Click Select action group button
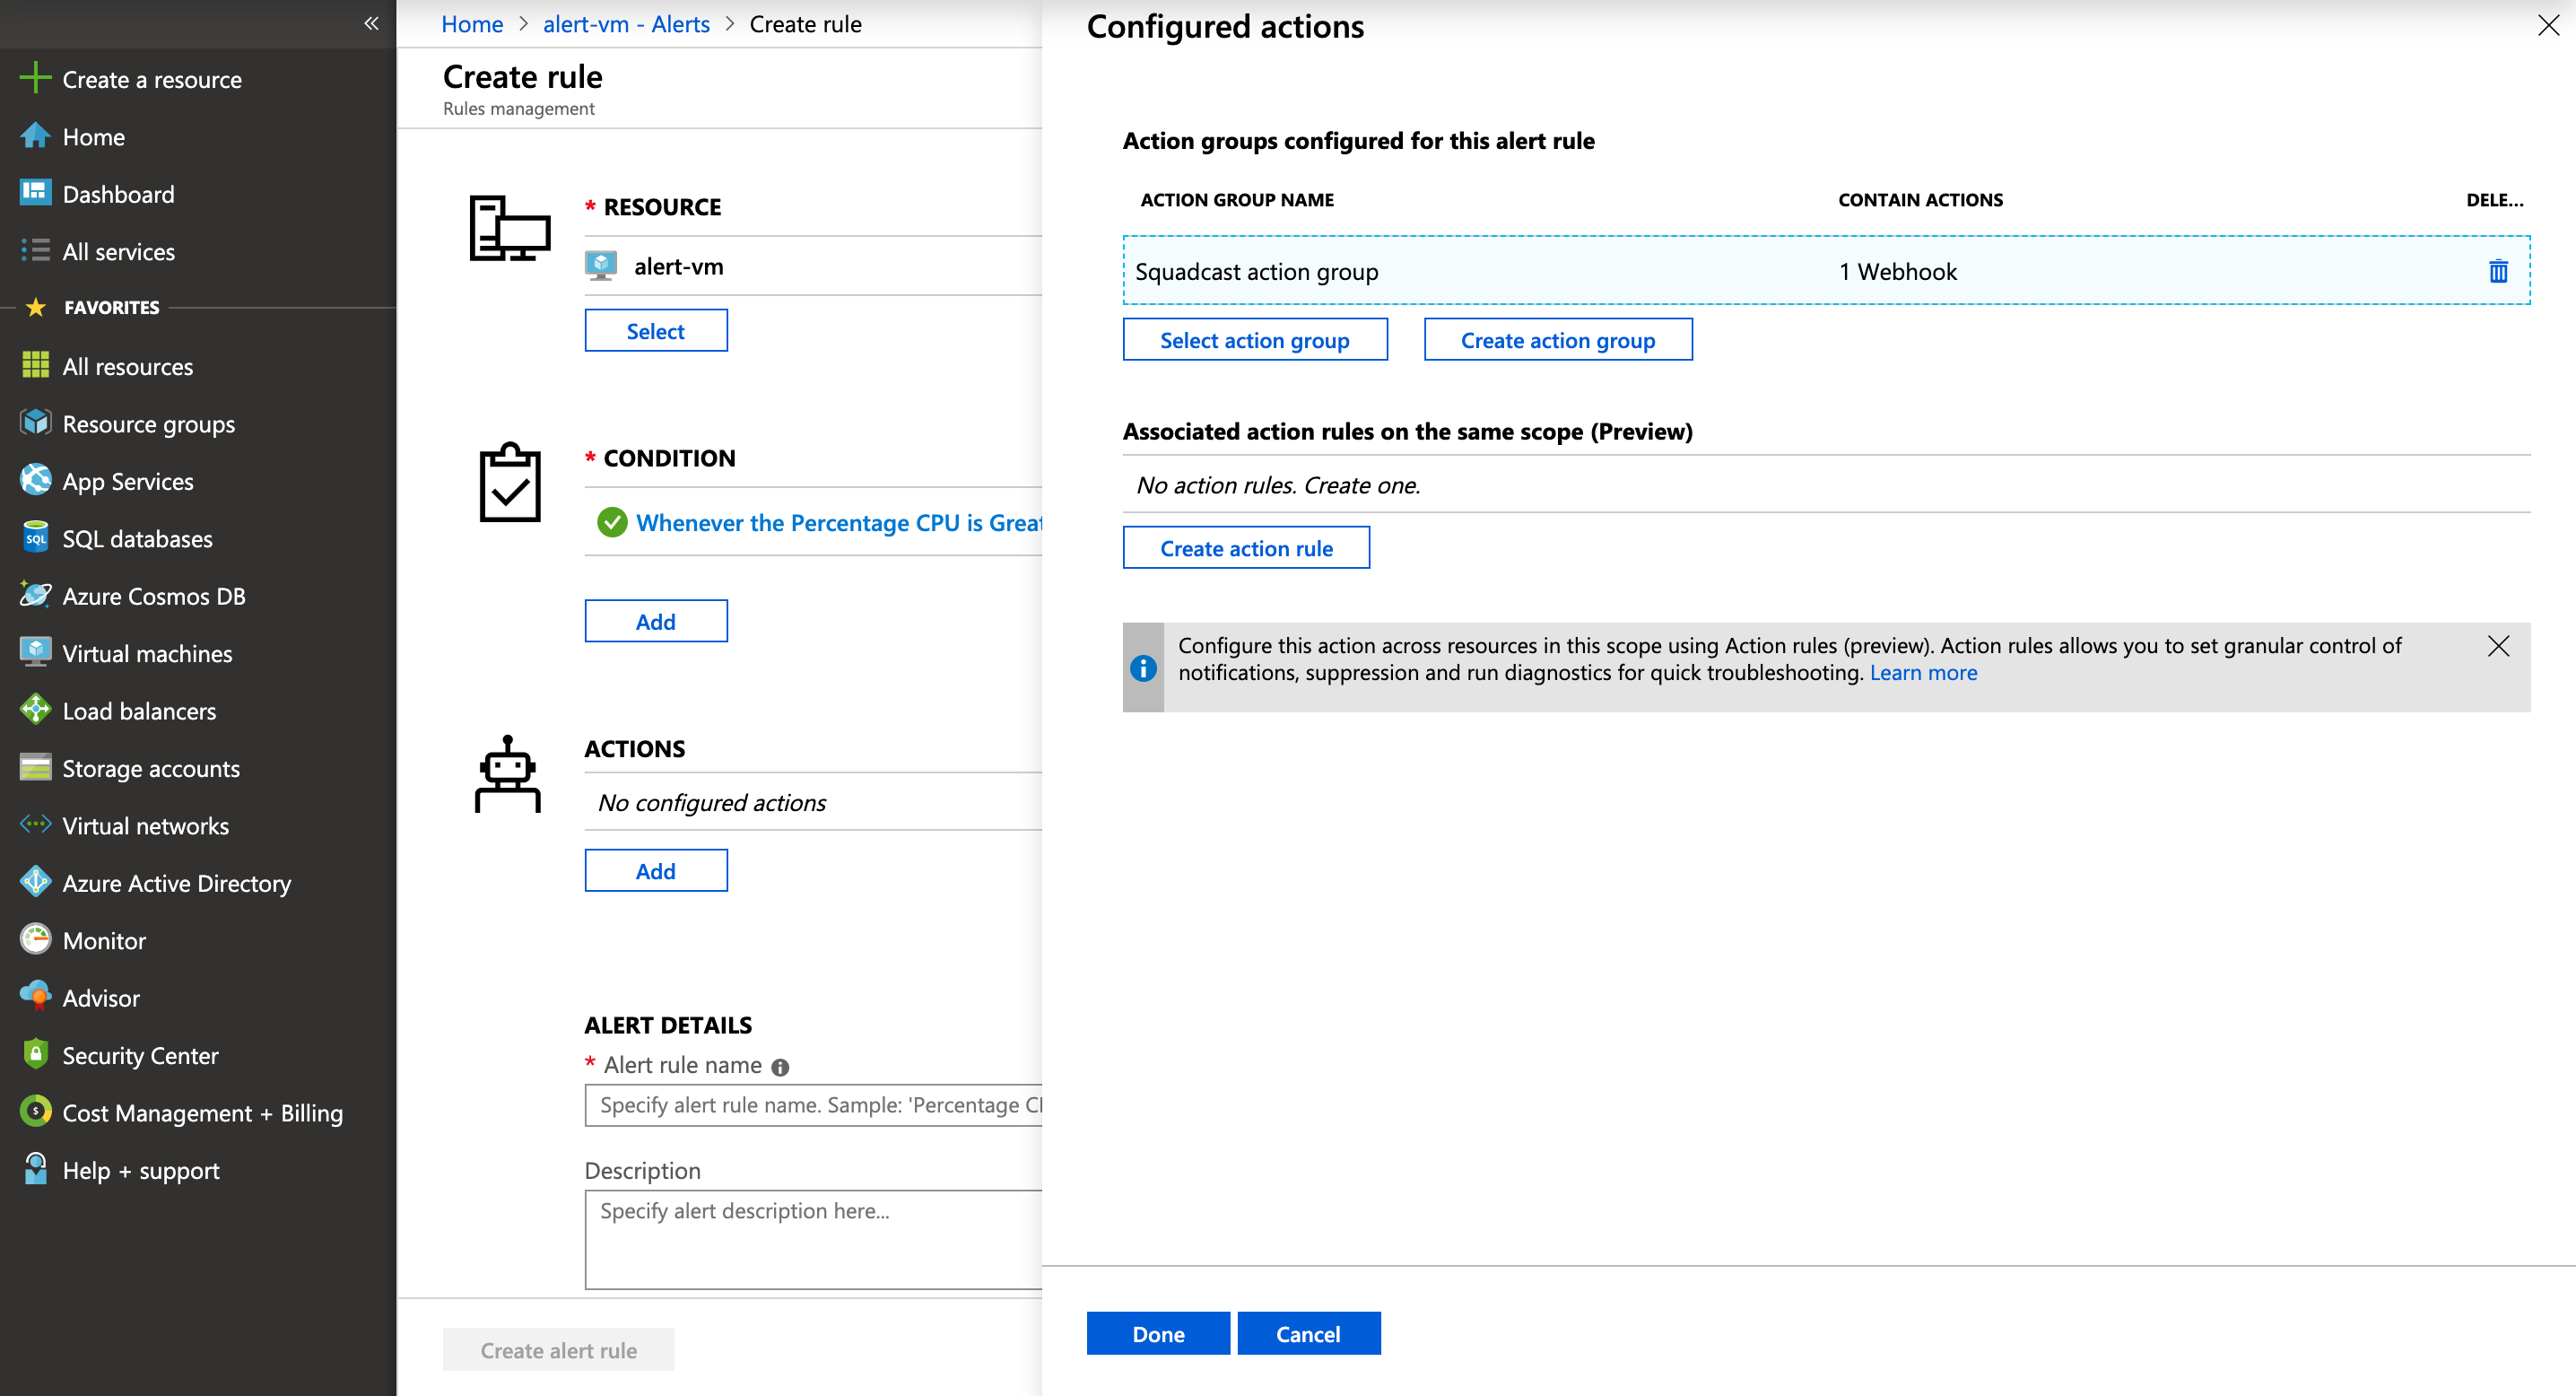The height and width of the screenshot is (1396, 2576). click(x=1254, y=340)
